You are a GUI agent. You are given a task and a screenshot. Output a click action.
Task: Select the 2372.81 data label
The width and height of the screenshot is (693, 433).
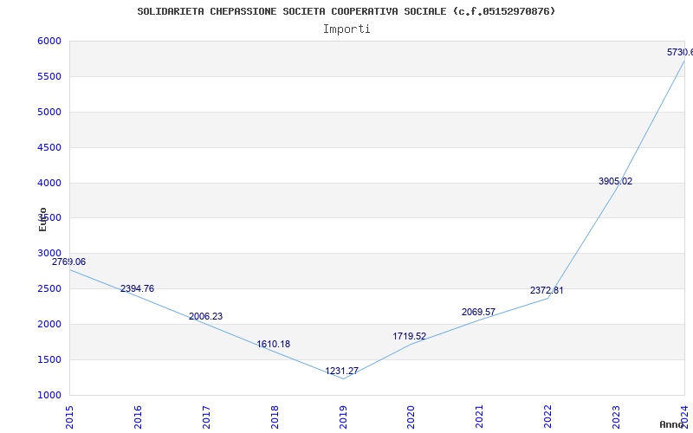point(547,290)
